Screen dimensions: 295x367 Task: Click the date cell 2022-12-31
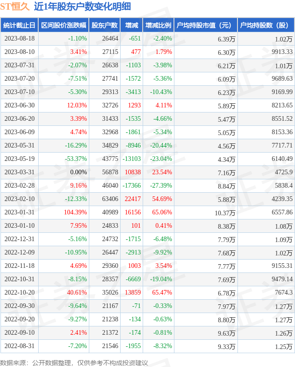pos(19,239)
